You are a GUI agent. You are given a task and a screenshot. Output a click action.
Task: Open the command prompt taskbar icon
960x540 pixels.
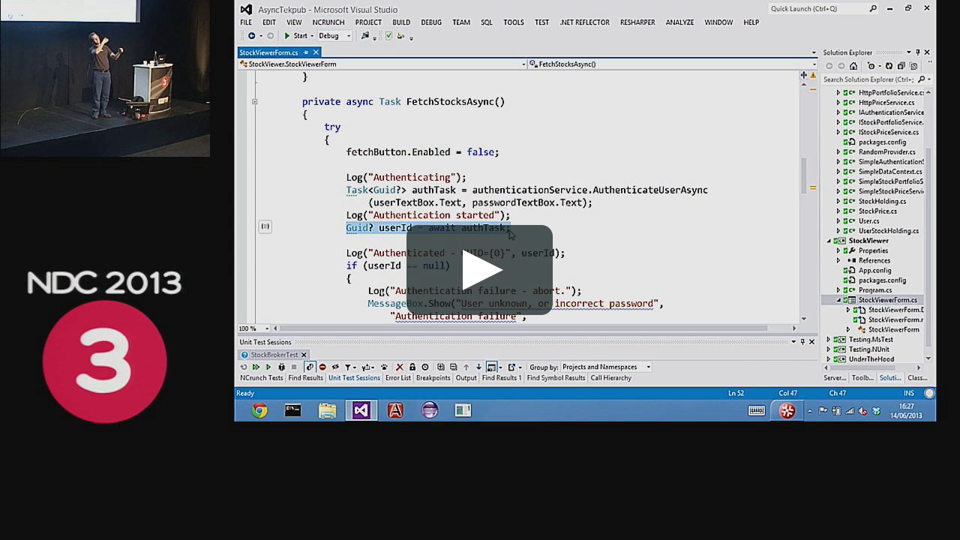click(293, 410)
